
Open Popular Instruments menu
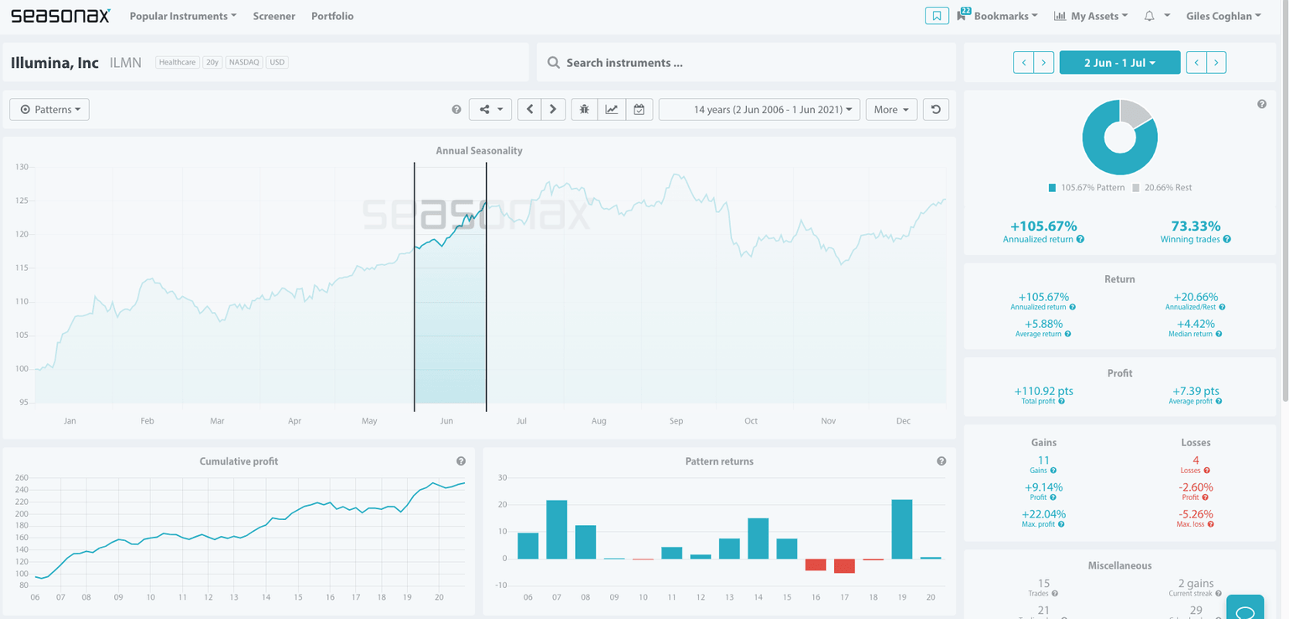point(182,16)
